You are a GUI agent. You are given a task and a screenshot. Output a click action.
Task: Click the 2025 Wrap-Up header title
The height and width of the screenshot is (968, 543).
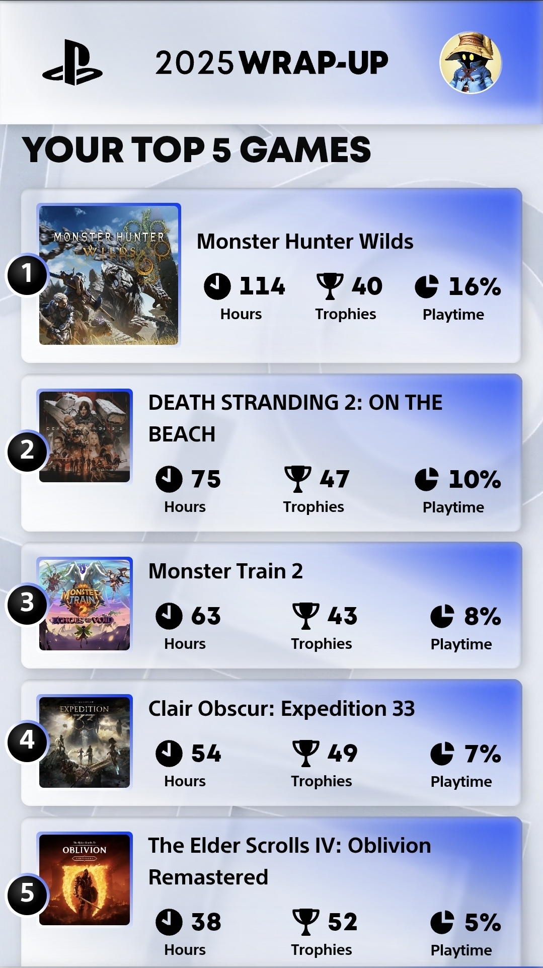[271, 63]
